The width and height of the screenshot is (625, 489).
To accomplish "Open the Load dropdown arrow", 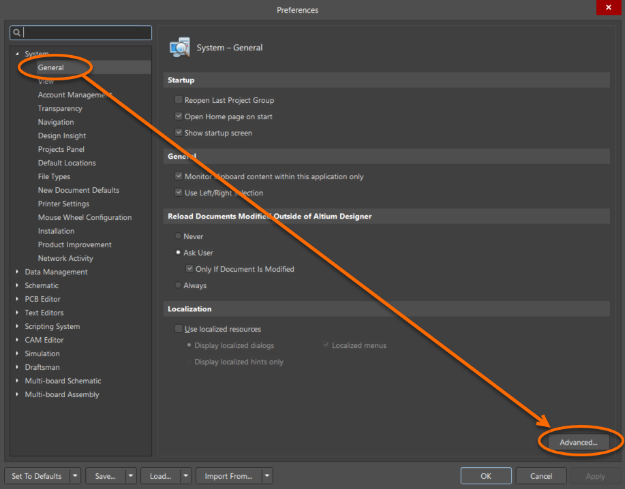I will pyautogui.click(x=186, y=476).
